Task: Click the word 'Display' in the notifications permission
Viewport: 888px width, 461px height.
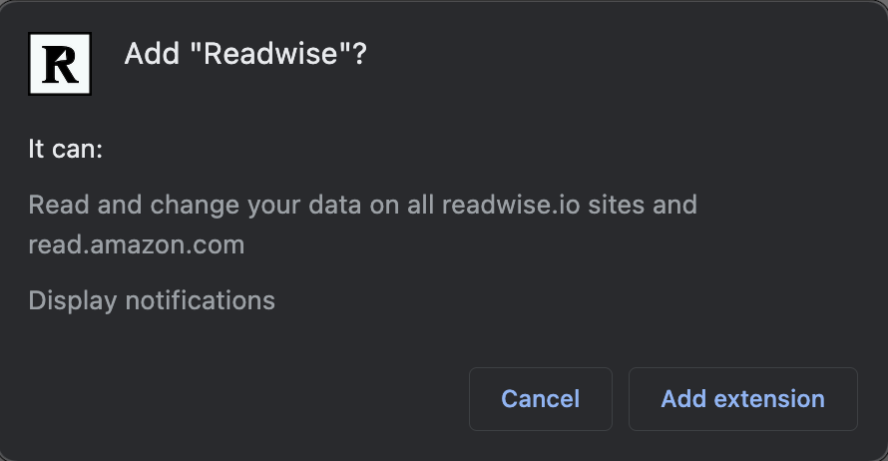Action: [x=73, y=300]
